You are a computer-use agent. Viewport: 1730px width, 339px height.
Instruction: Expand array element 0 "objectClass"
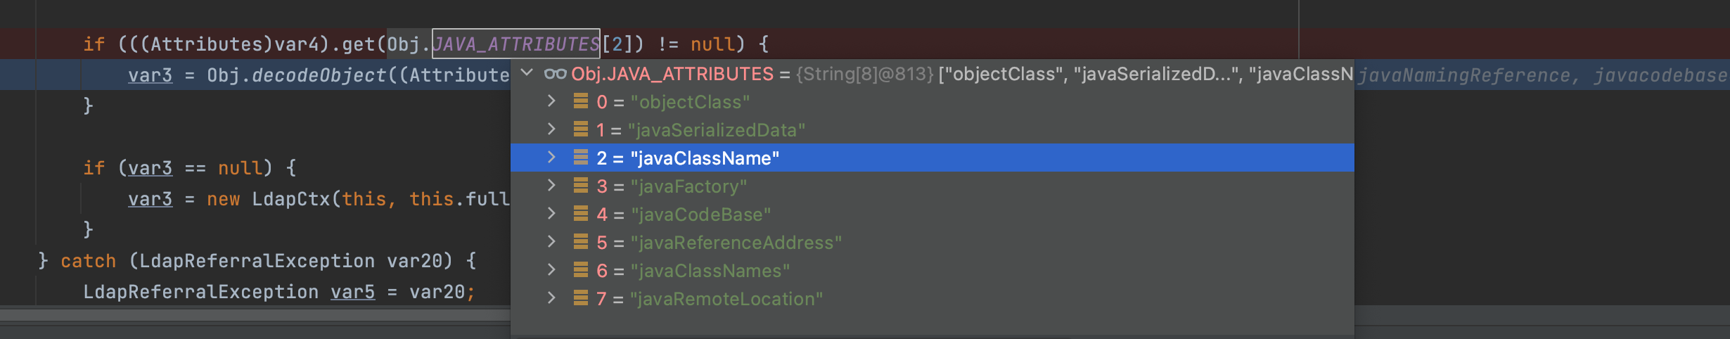pos(551,101)
